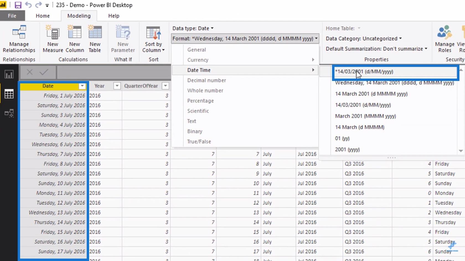The image size is (465, 261).
Task: Open the Sort by Column button
Action: (x=153, y=39)
